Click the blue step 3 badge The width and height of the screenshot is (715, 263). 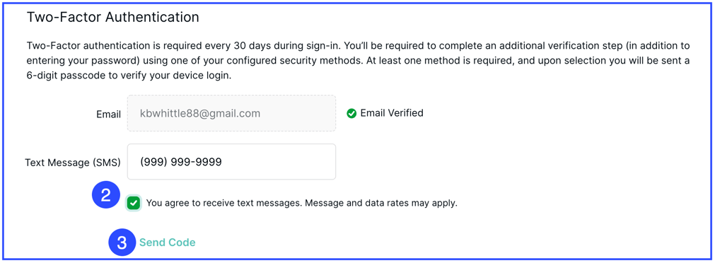point(122,242)
